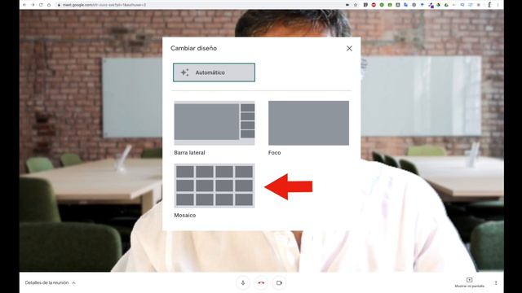Open the Chrome three-dot menu

click(x=498, y=5)
